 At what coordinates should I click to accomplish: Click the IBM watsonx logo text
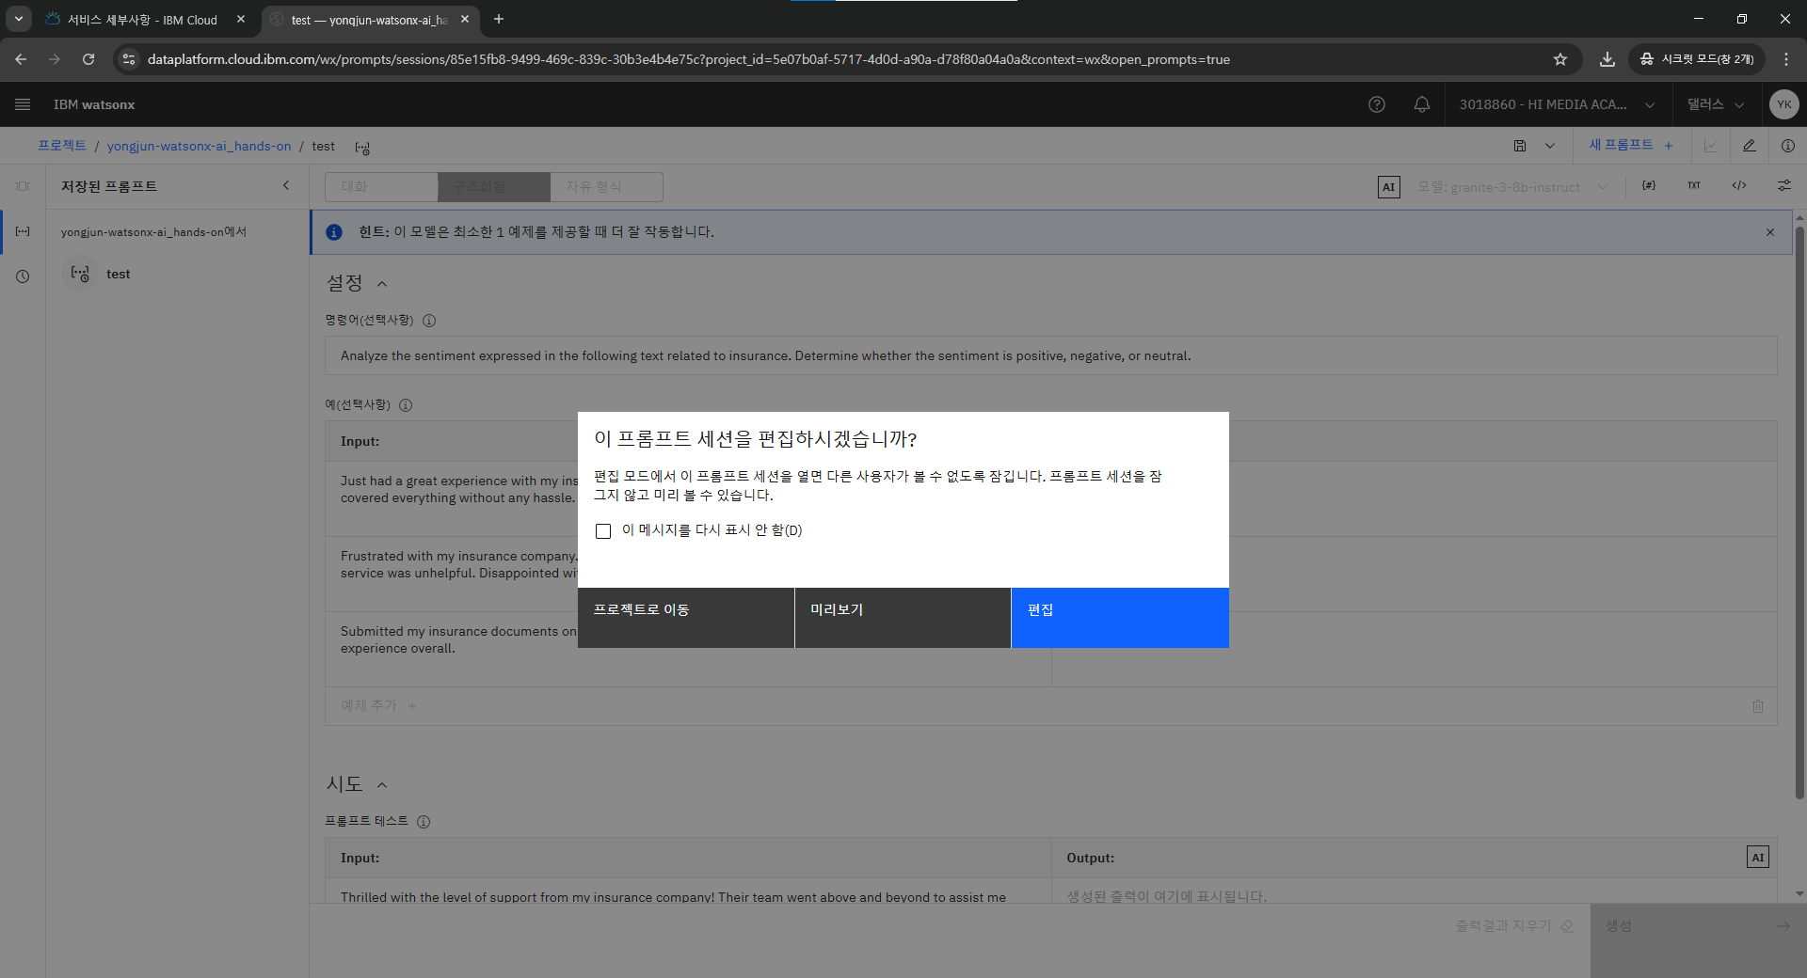click(94, 104)
